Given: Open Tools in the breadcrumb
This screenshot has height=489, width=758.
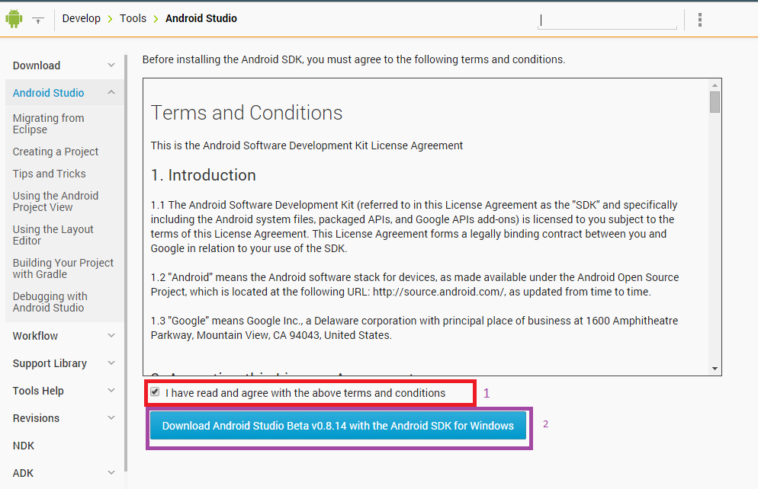Looking at the screenshot, I should 133,18.
